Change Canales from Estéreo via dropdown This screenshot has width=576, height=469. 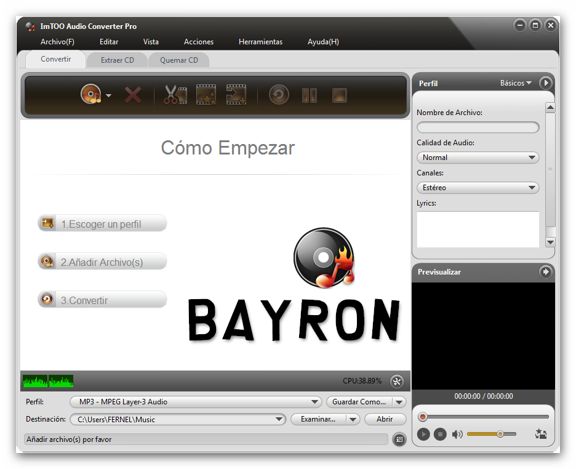pos(478,187)
